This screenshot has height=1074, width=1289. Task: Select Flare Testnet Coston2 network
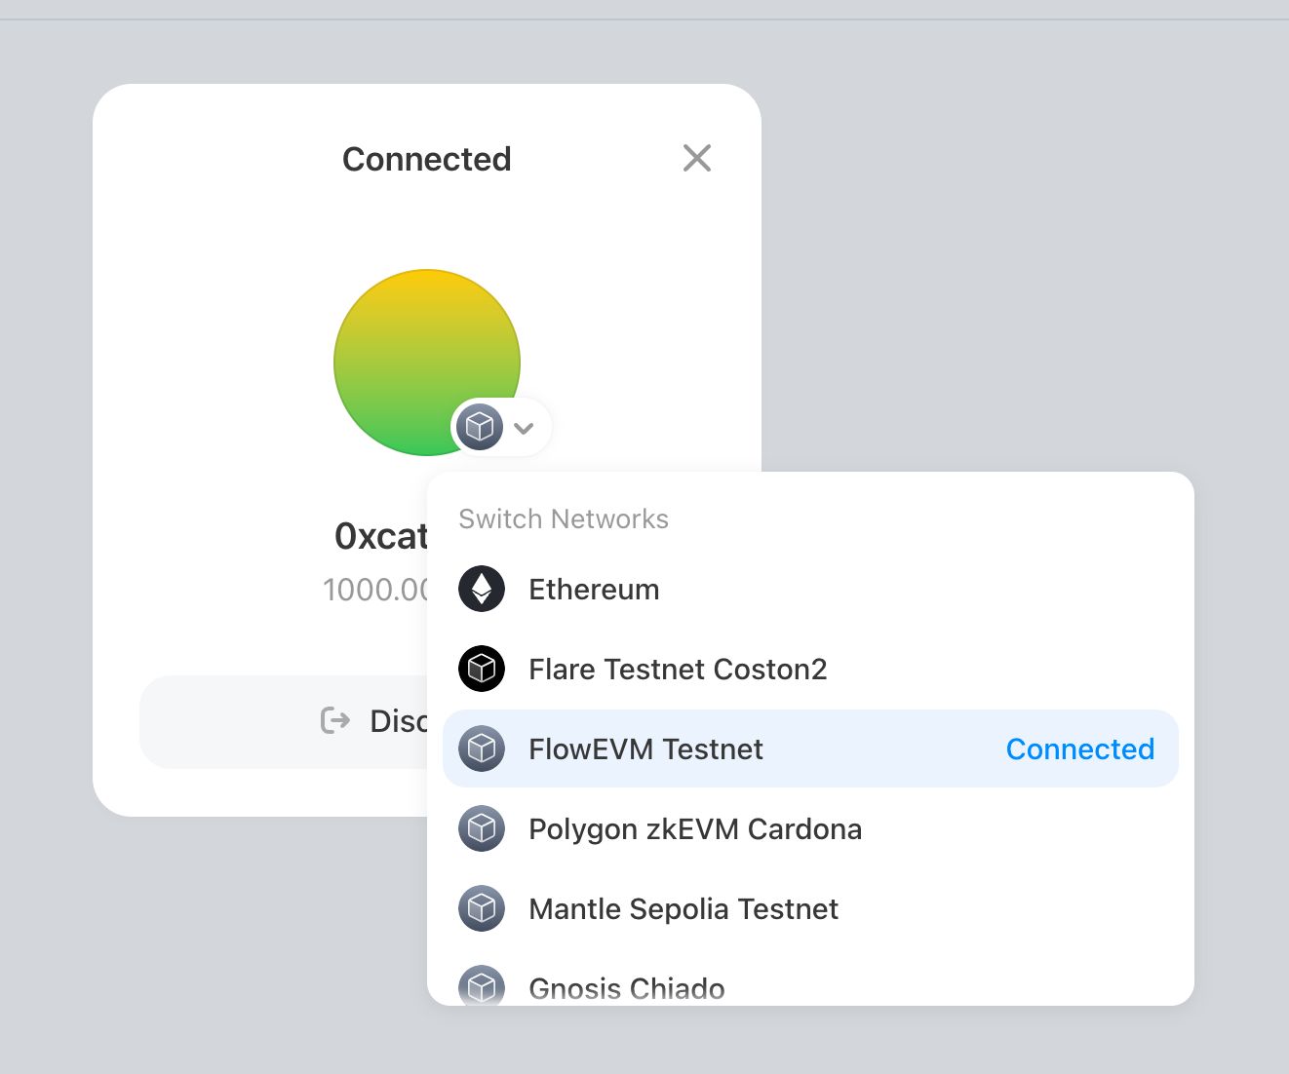click(x=810, y=669)
